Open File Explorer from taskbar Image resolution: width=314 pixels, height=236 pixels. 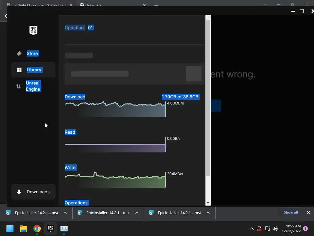click(23, 229)
